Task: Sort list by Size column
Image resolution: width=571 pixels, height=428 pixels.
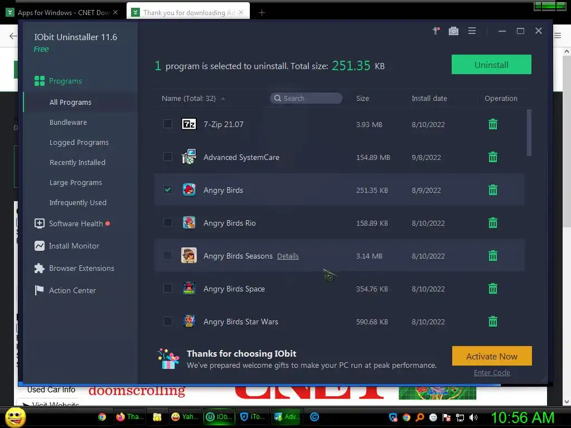Action: (x=362, y=98)
